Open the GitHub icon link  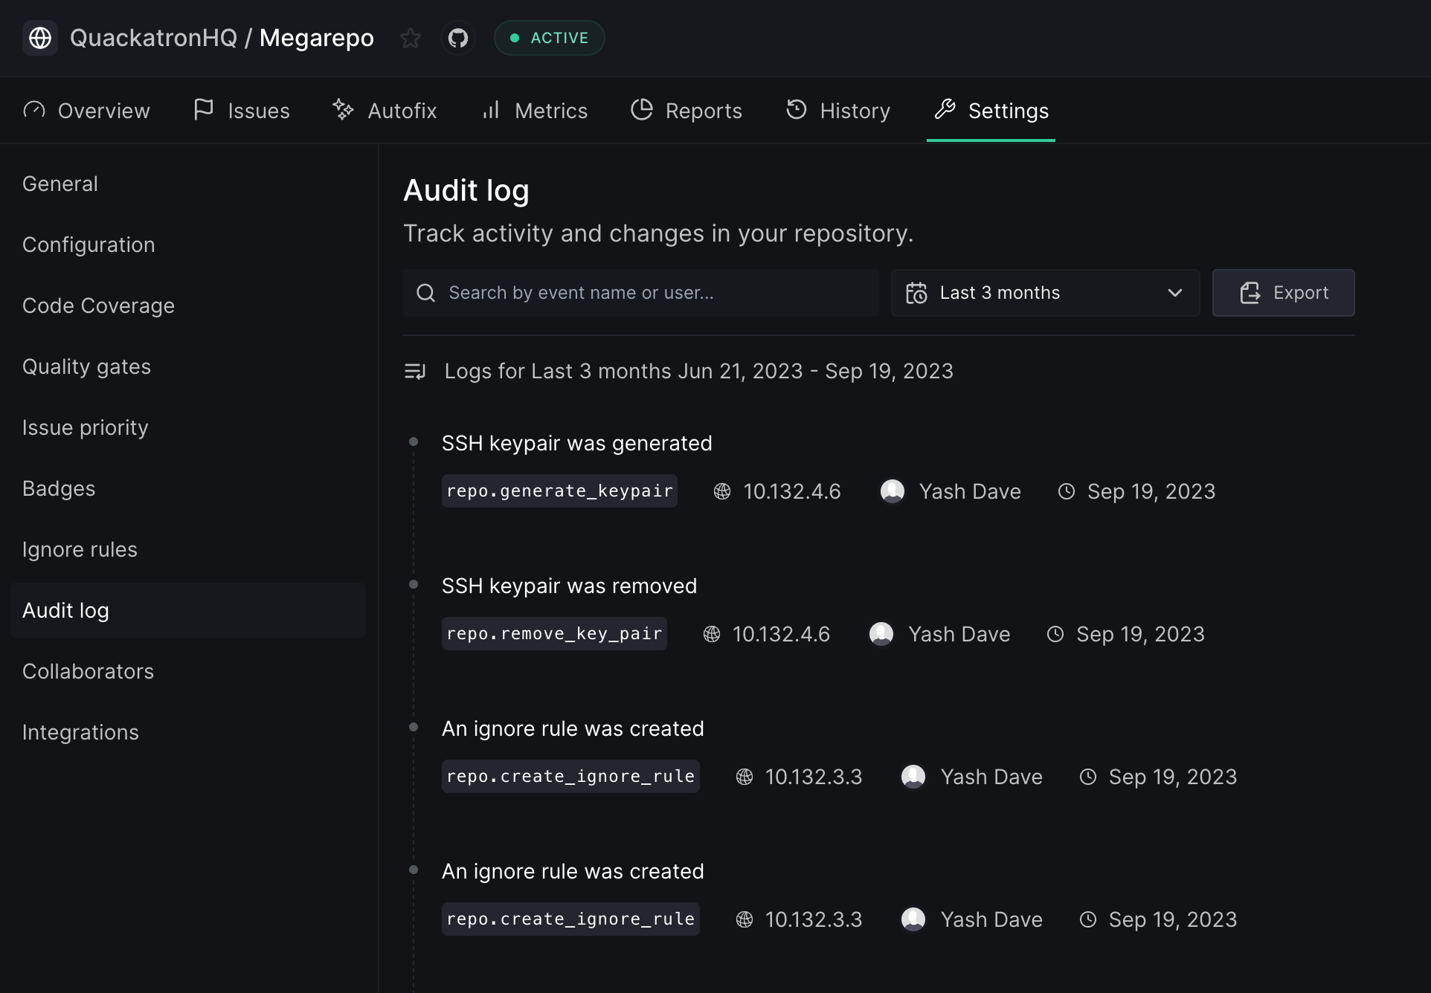coord(458,38)
